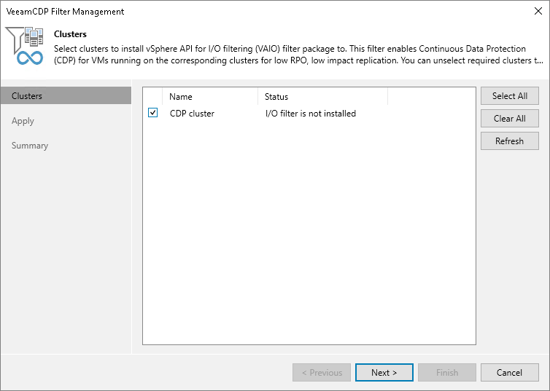Viewport: 550px width, 391px height.
Task: Click the 'I/O filter is not installed' status
Action: click(x=311, y=114)
